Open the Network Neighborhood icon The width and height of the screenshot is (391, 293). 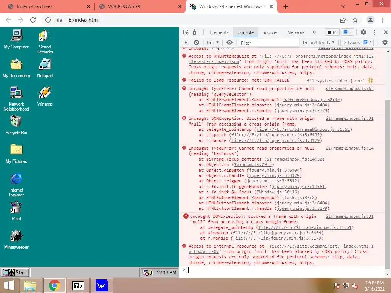click(16, 99)
